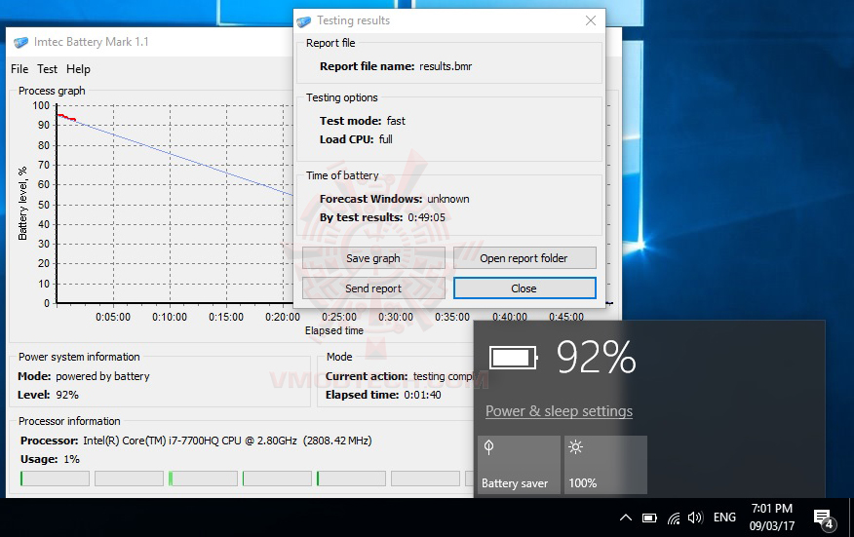The height and width of the screenshot is (537, 854).
Task: Send the test report
Action: pyautogui.click(x=373, y=288)
